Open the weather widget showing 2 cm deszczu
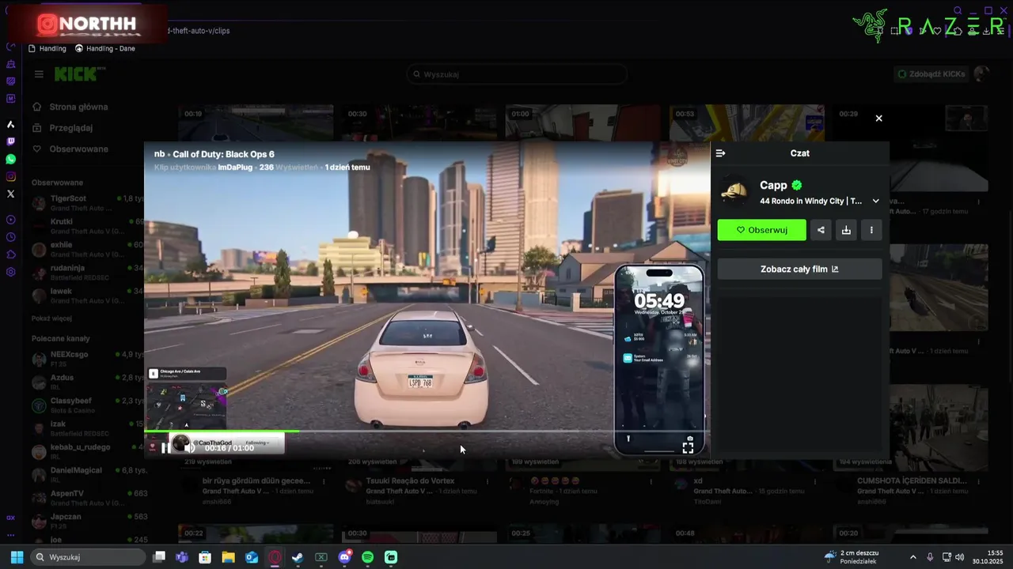 (852, 557)
